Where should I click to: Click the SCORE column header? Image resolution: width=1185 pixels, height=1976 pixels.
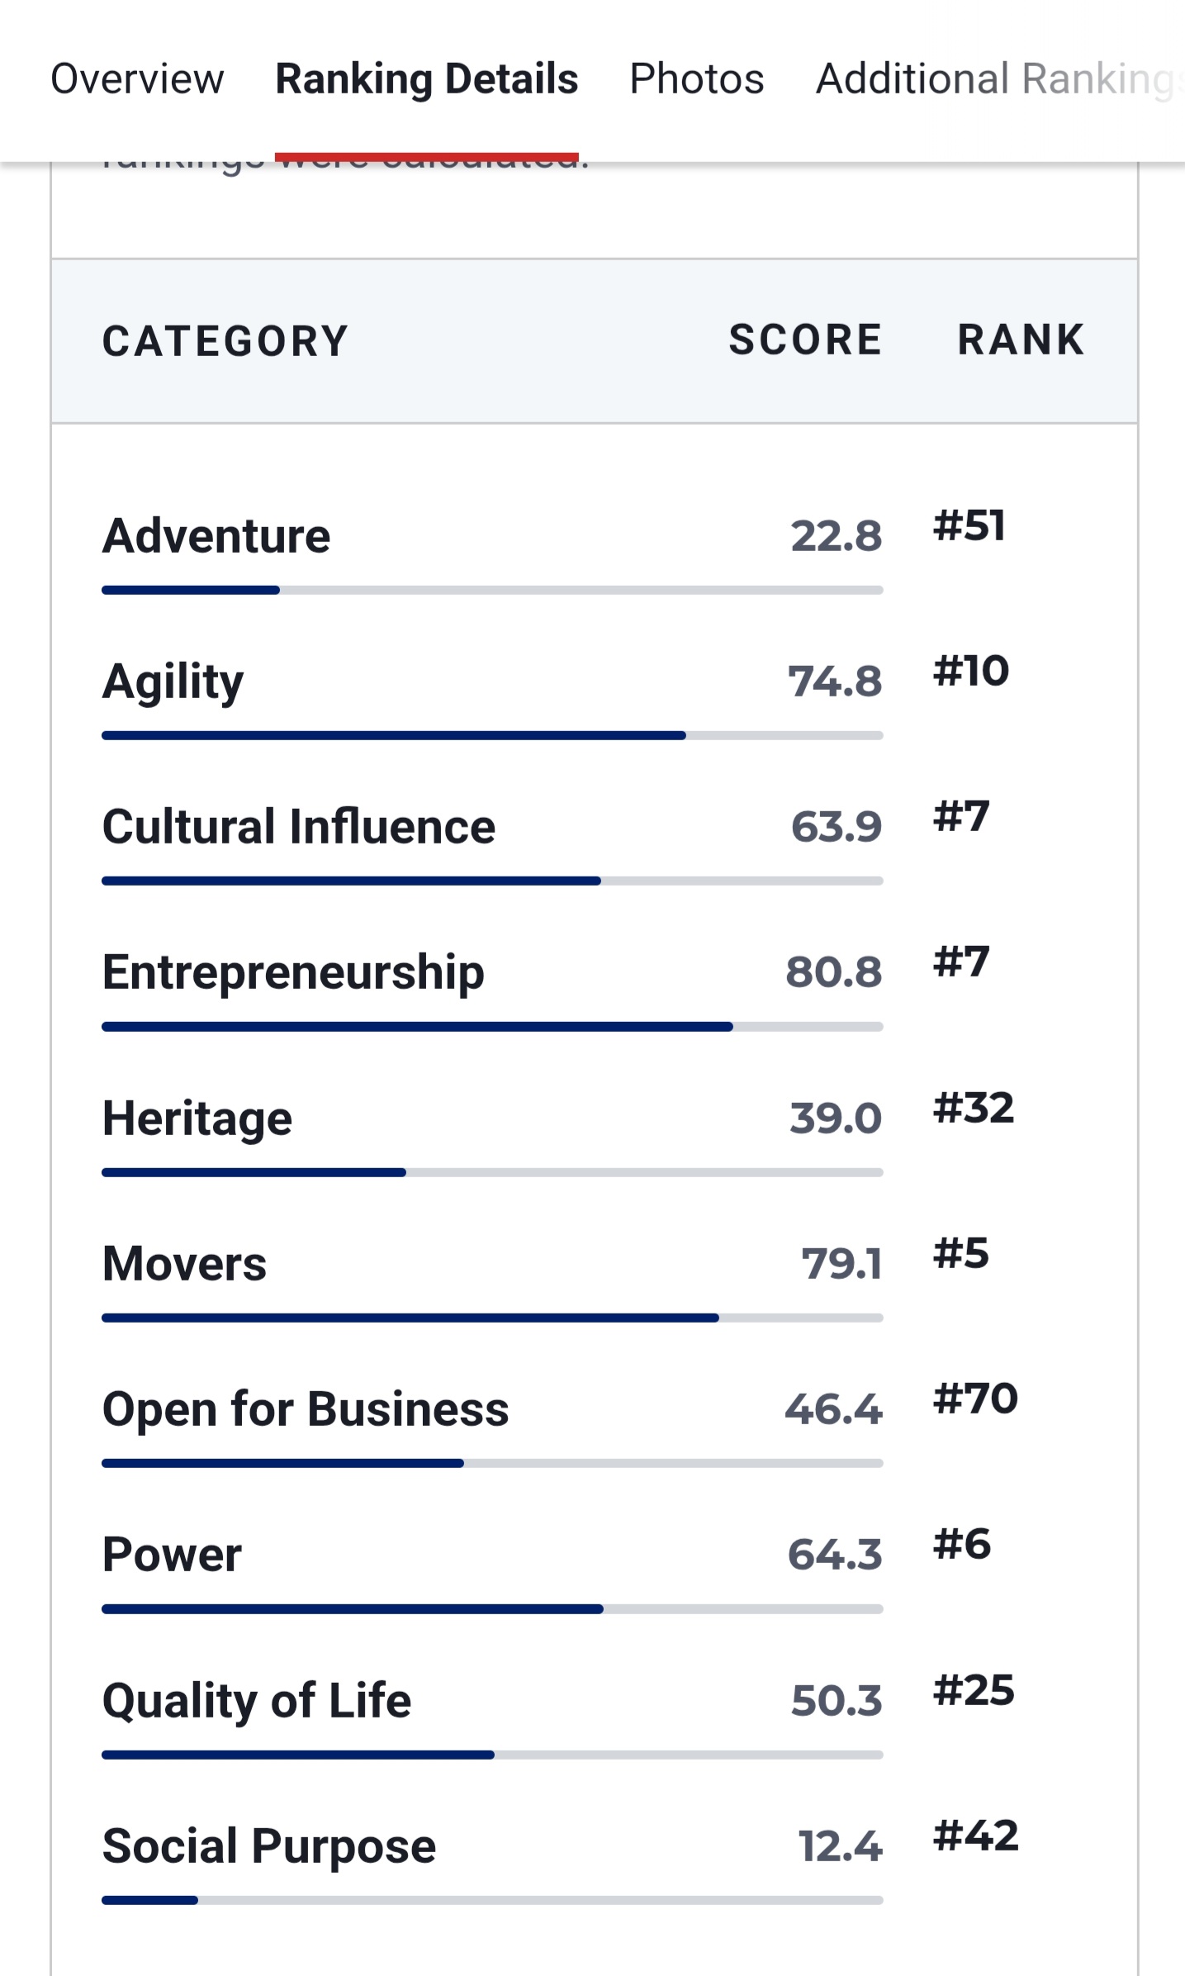click(x=805, y=340)
